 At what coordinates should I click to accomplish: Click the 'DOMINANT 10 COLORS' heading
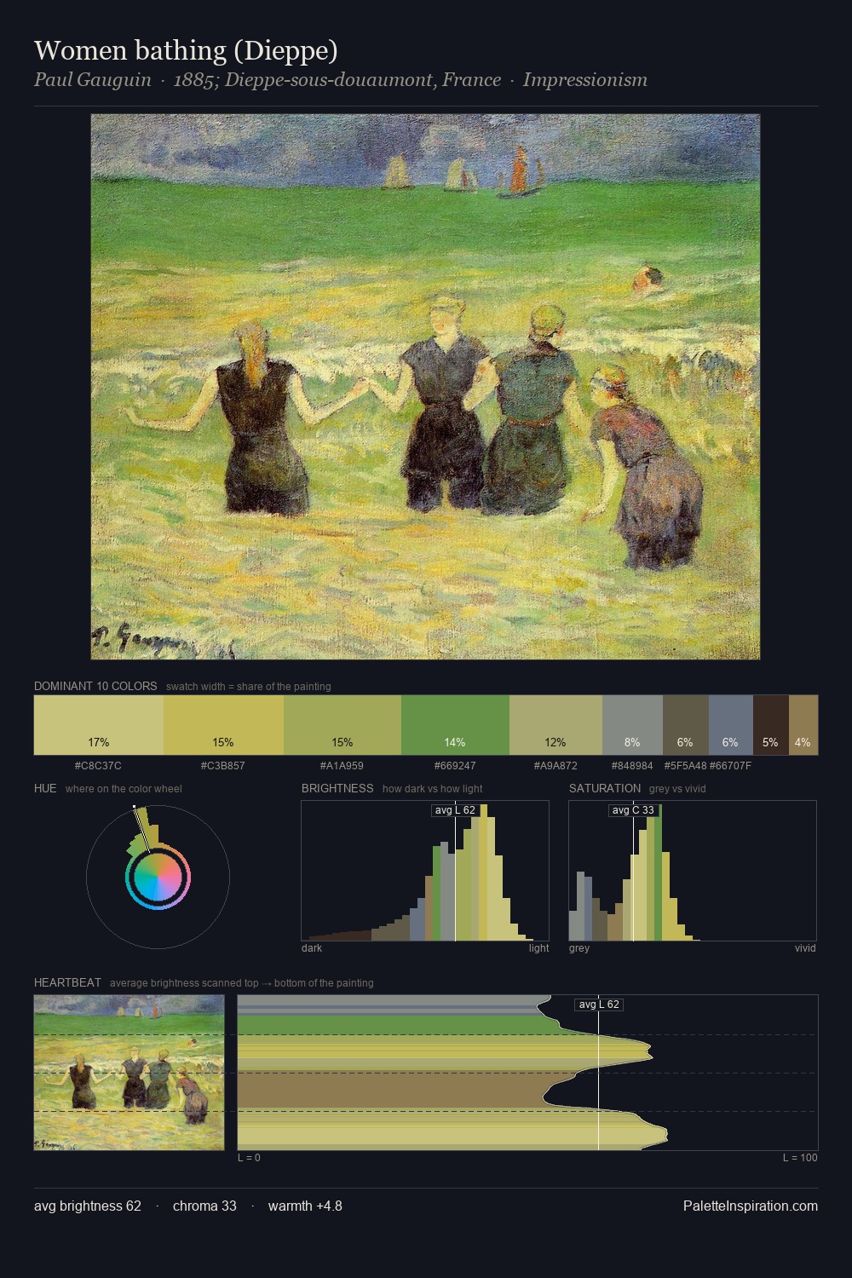95,686
